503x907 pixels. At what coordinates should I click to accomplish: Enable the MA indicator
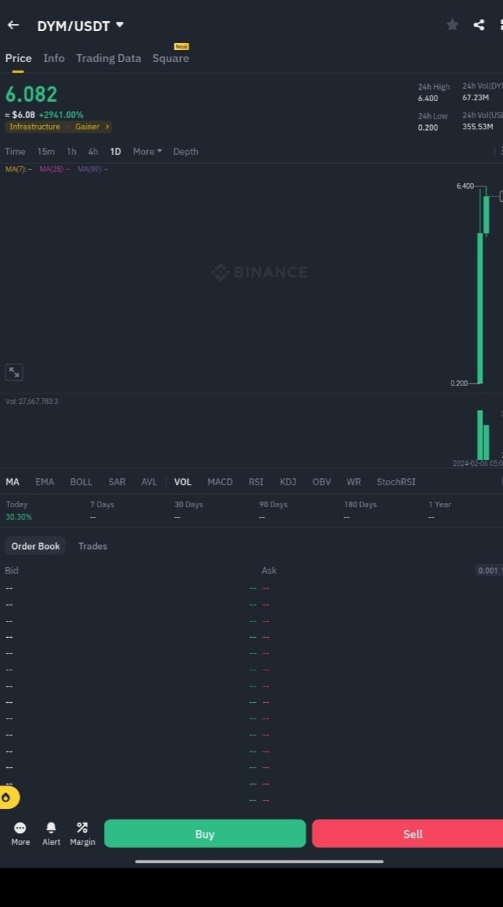(x=13, y=482)
